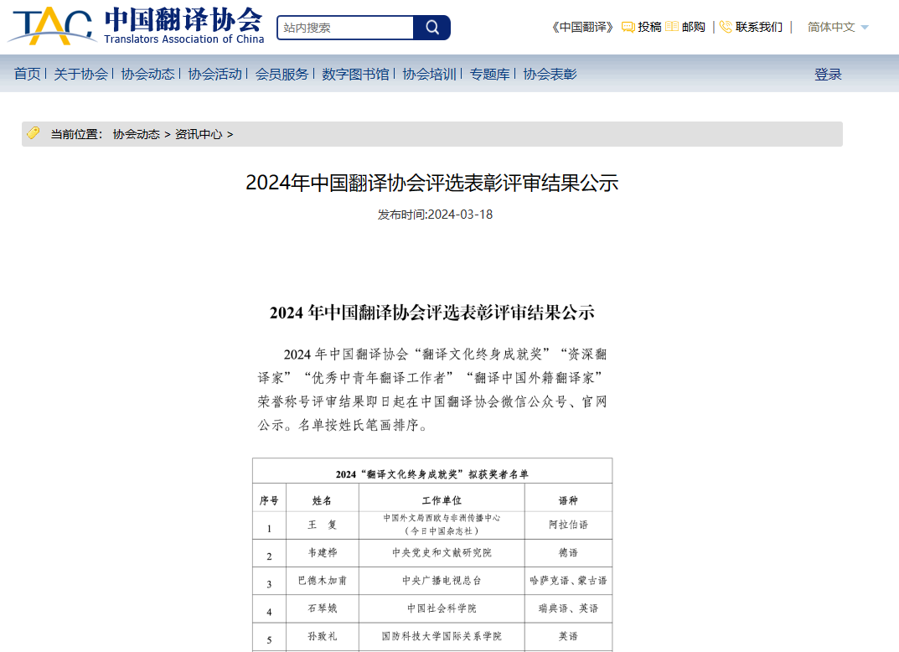The height and width of the screenshot is (652, 899).
Task: Open the 关于协会 menu
Action: (80, 74)
